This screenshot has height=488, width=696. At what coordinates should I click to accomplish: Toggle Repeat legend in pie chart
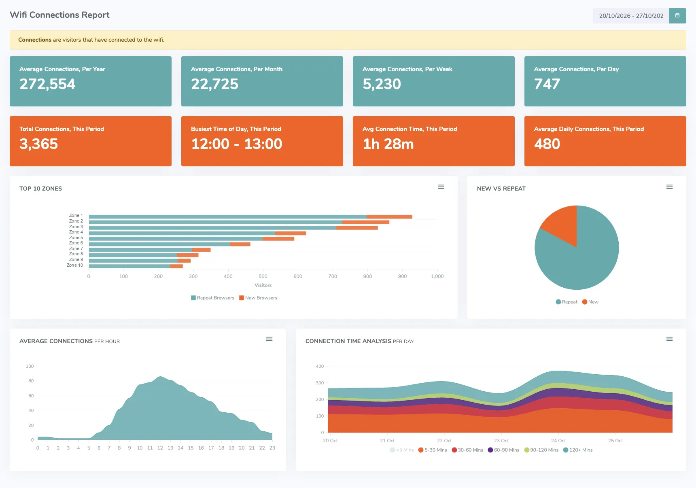coord(567,302)
